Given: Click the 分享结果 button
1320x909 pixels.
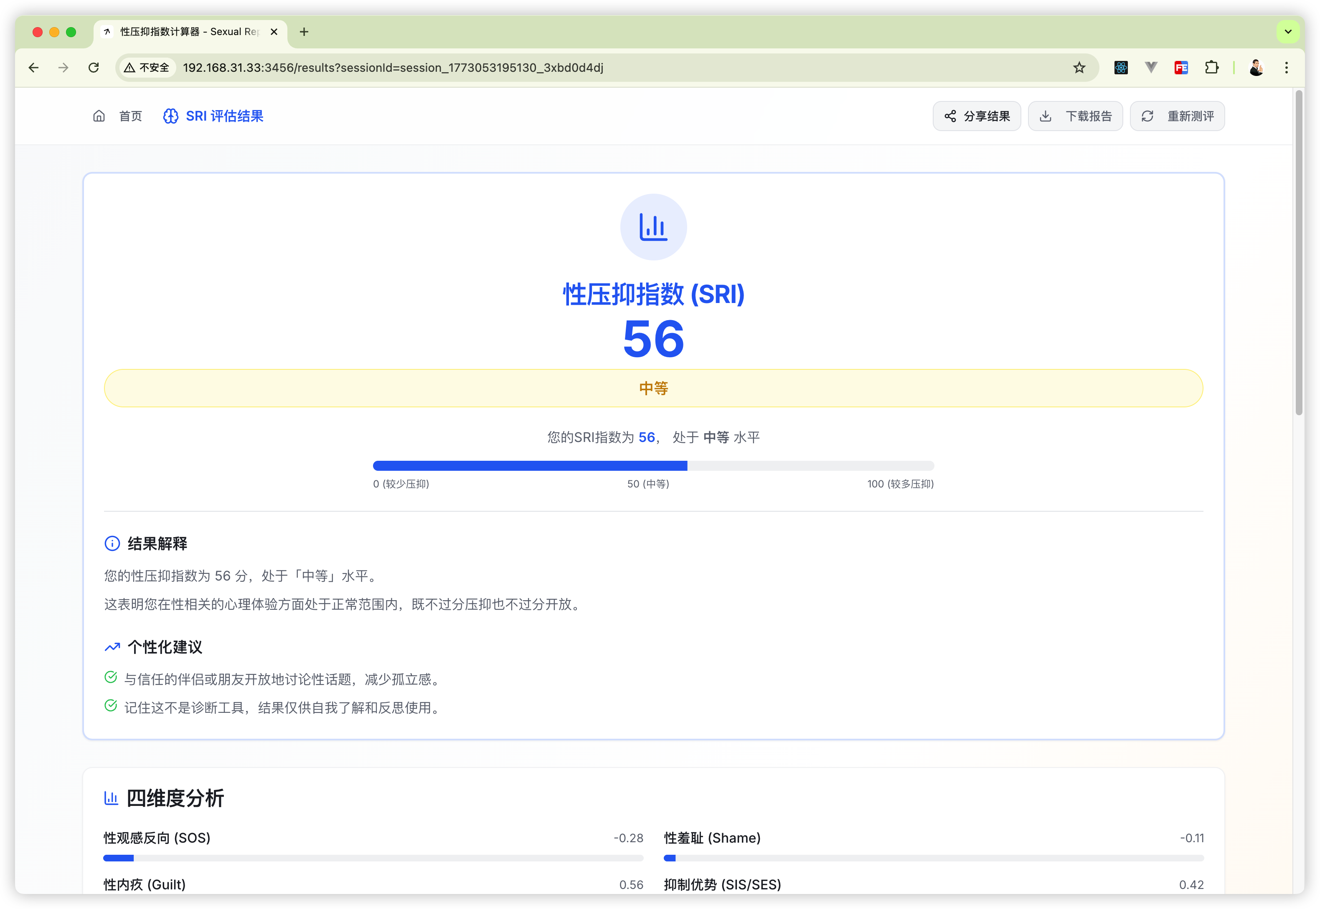Looking at the screenshot, I should click(x=976, y=116).
